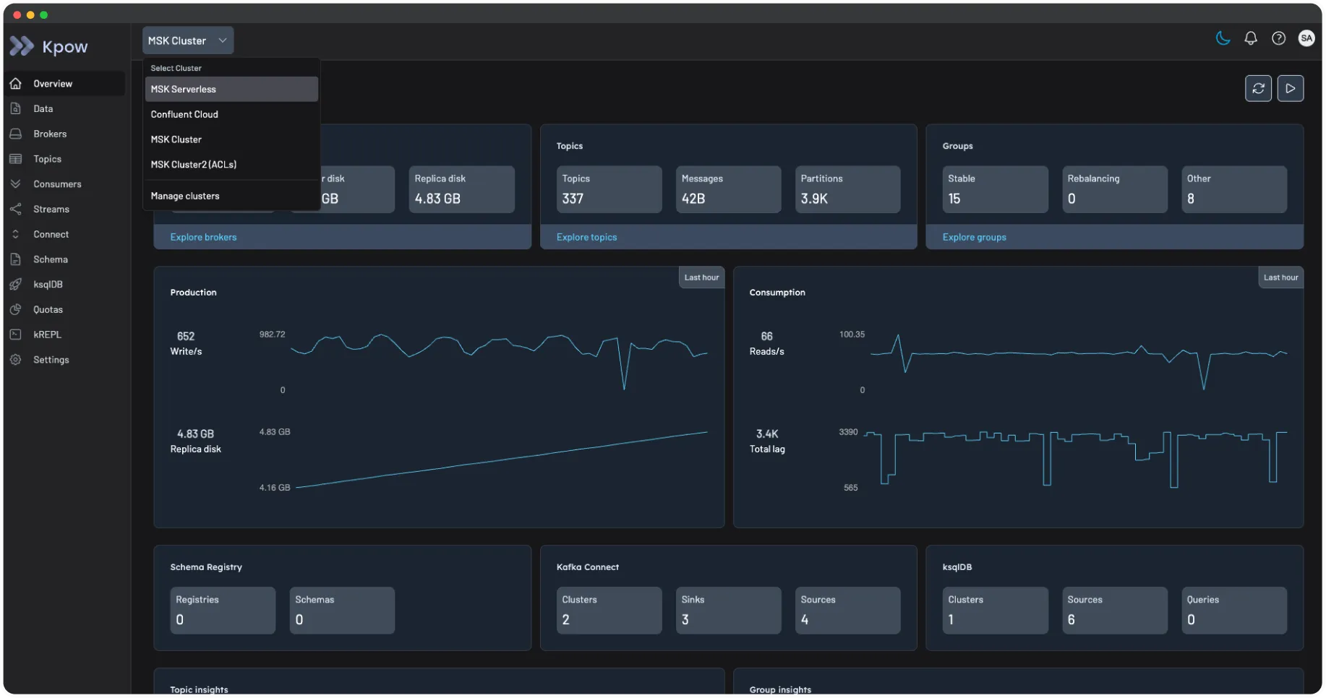Click the Schema sidebar icon
Screen dimensions: 1326x698
pos(16,259)
